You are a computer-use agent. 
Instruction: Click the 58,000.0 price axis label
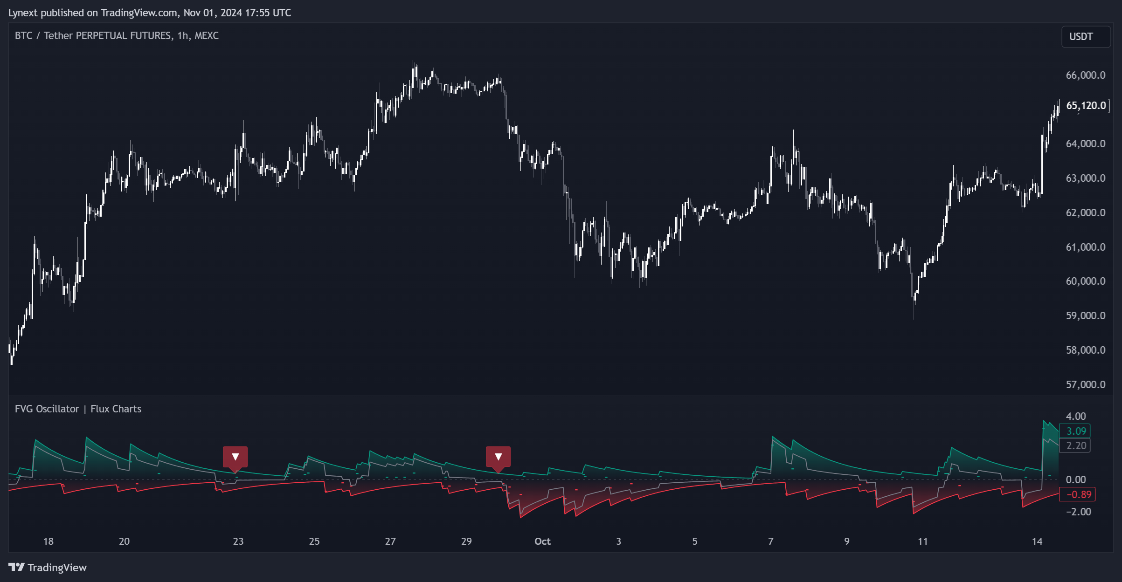(x=1086, y=350)
